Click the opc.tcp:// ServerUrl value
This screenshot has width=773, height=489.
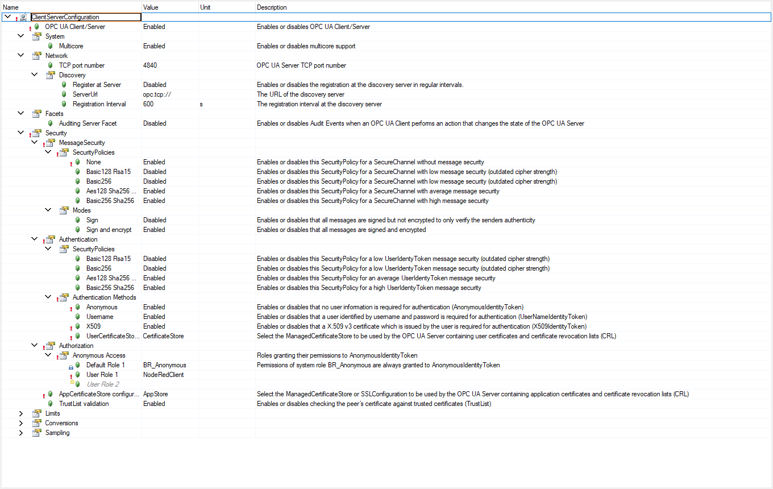click(x=157, y=94)
